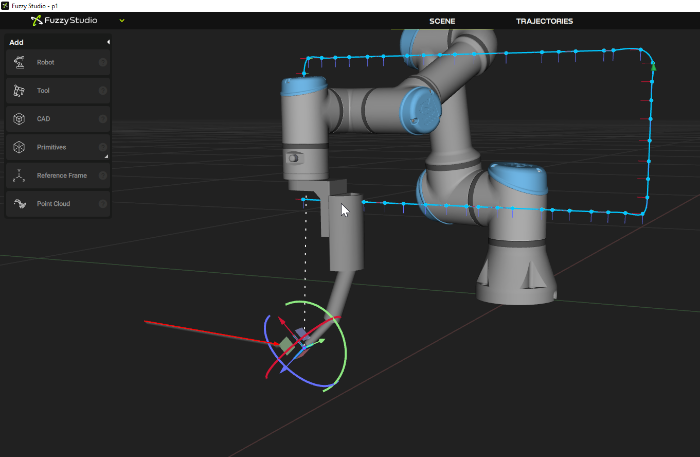
Task: Click the help icon next to Robot
Action: (103, 62)
